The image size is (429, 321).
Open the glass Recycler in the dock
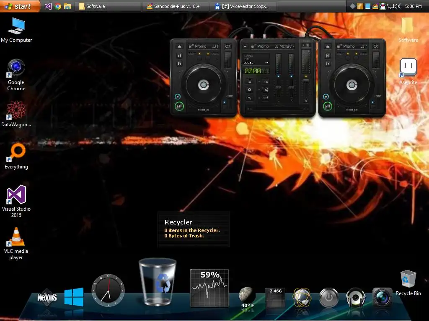[158, 282]
